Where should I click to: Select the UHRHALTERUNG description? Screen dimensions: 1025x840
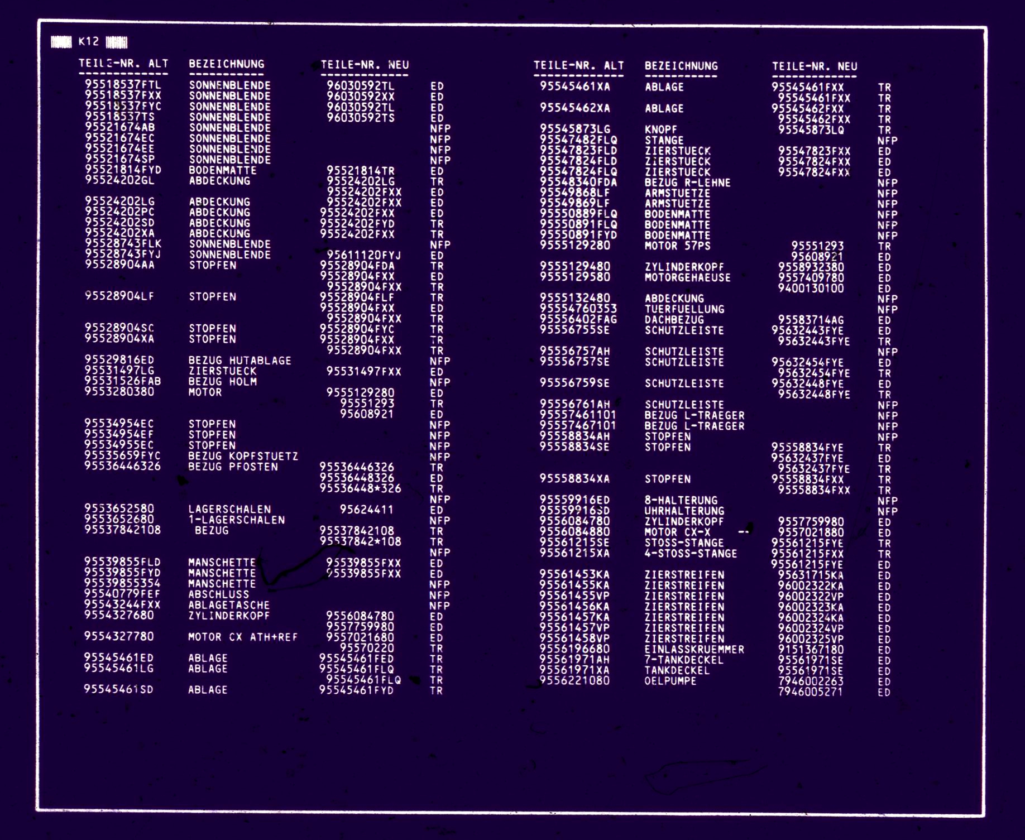(x=684, y=511)
